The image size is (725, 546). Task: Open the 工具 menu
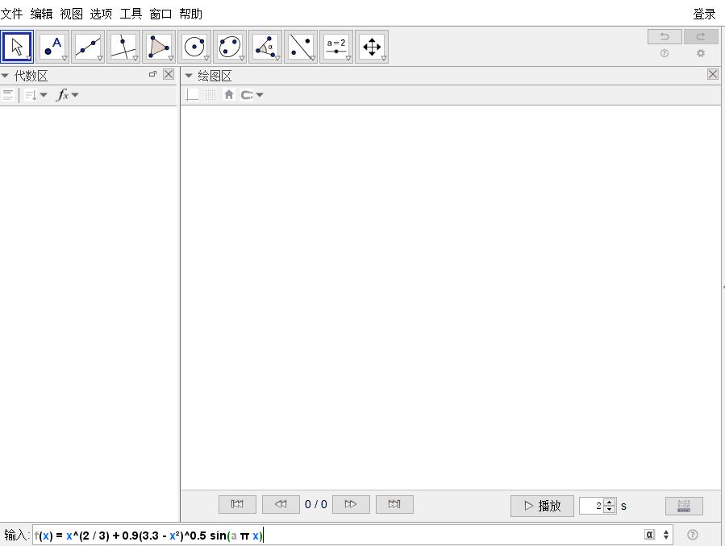(x=131, y=14)
